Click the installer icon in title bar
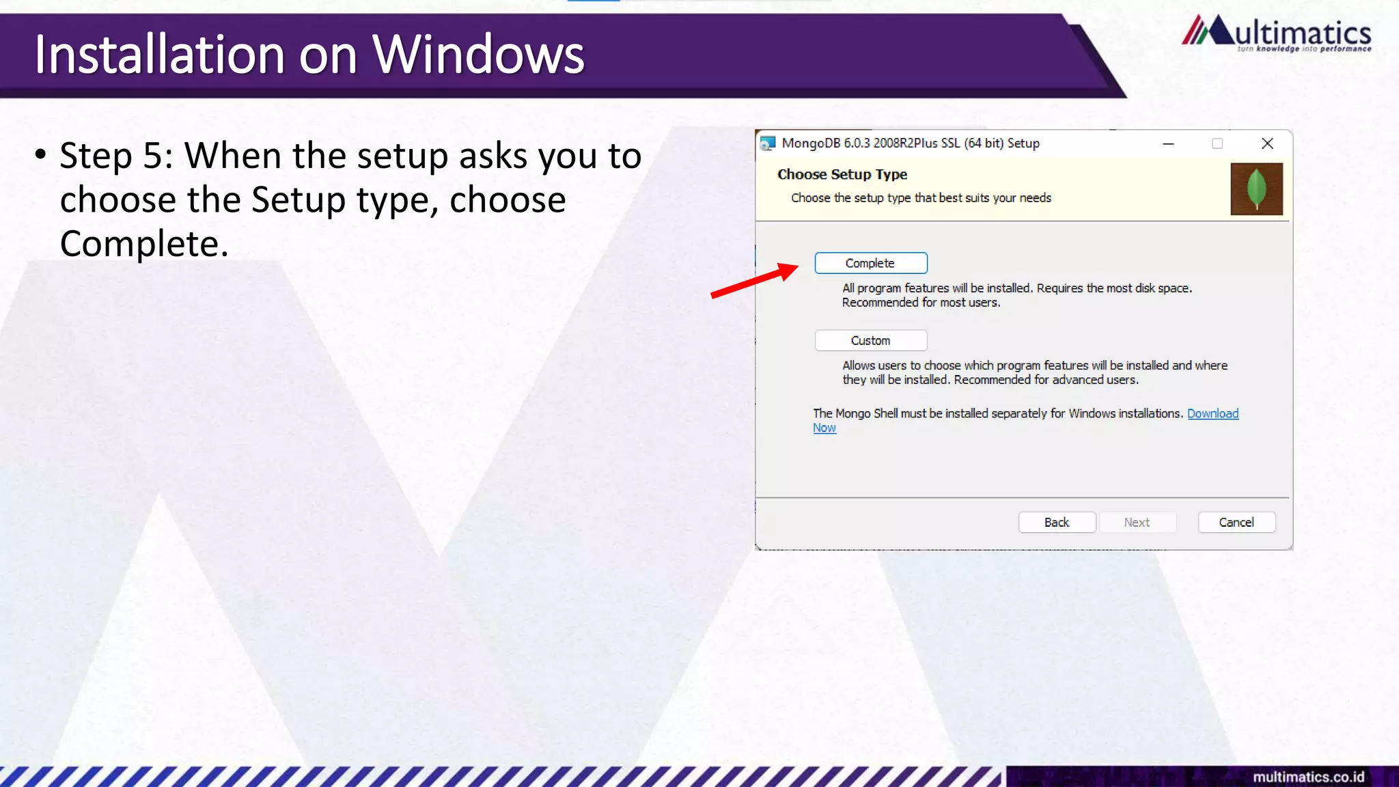This screenshot has height=787, width=1399. point(768,143)
